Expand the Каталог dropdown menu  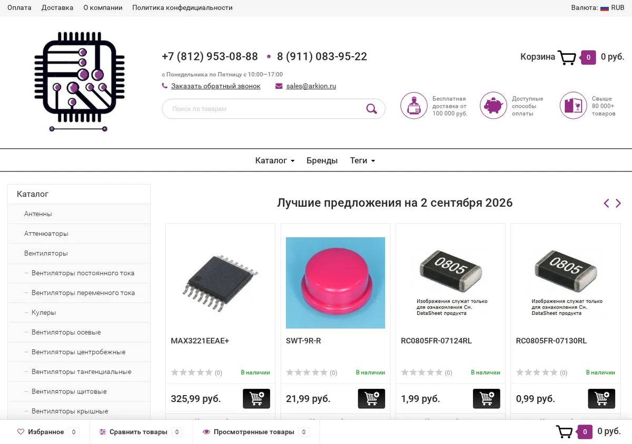pos(275,160)
